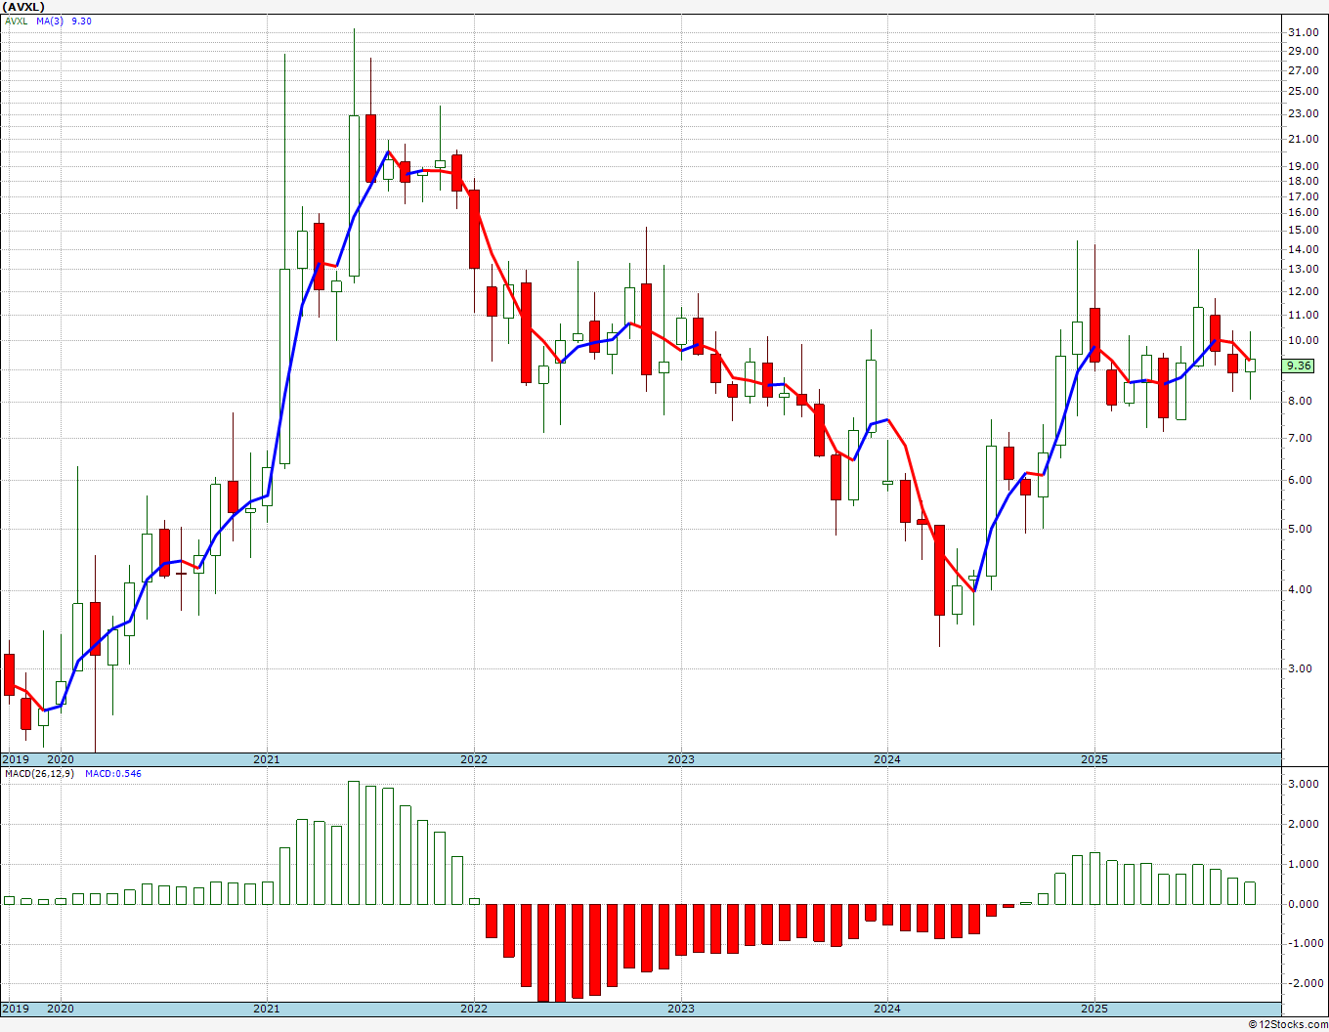Click the 3.000 MACD axis label
This screenshot has width=1329, height=1032.
tap(1304, 784)
